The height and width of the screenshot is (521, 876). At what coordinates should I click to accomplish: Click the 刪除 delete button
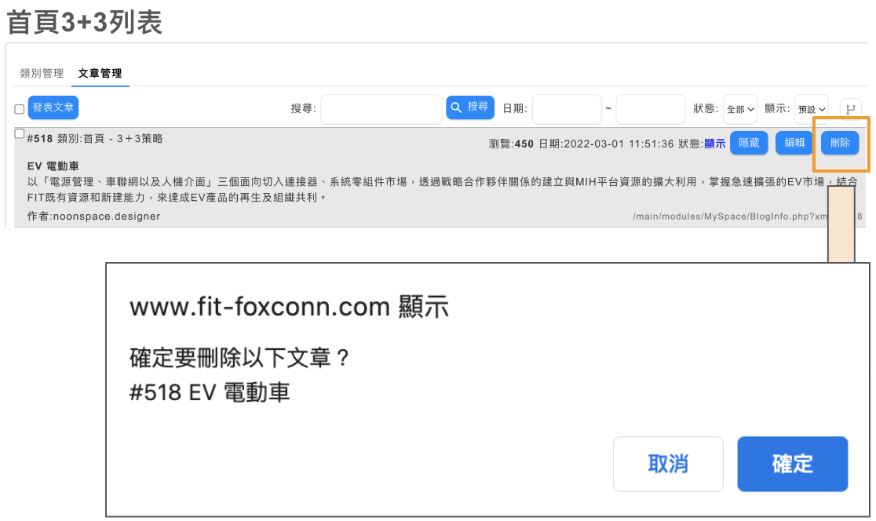[x=840, y=143]
